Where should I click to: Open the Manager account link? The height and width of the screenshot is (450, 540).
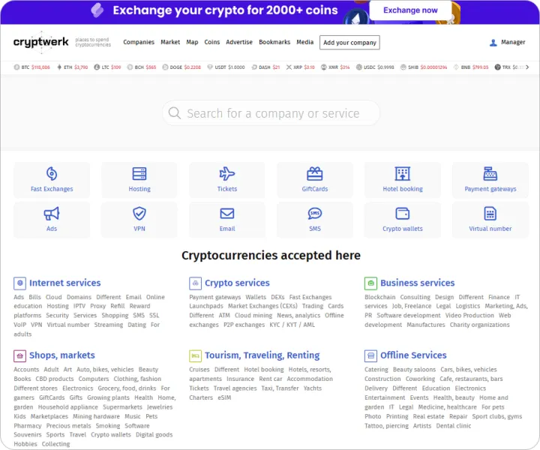tap(513, 42)
